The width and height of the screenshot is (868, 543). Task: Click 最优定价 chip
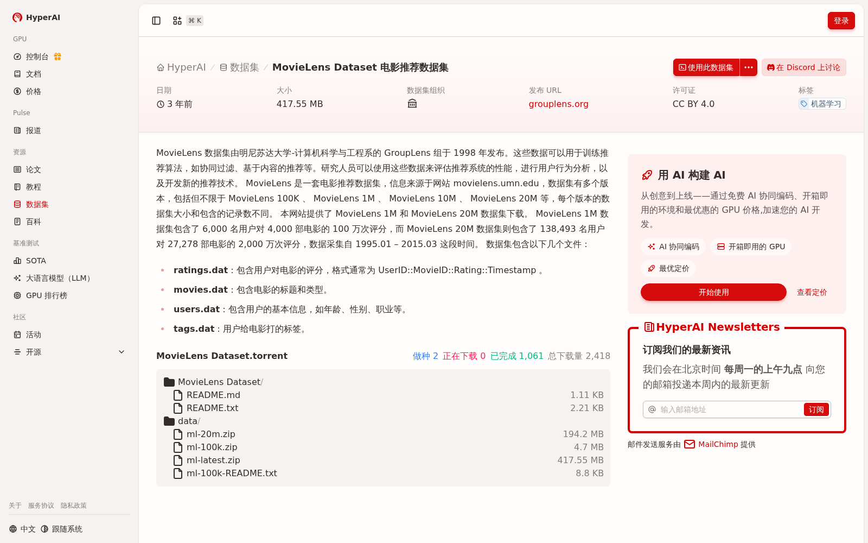[x=668, y=268]
